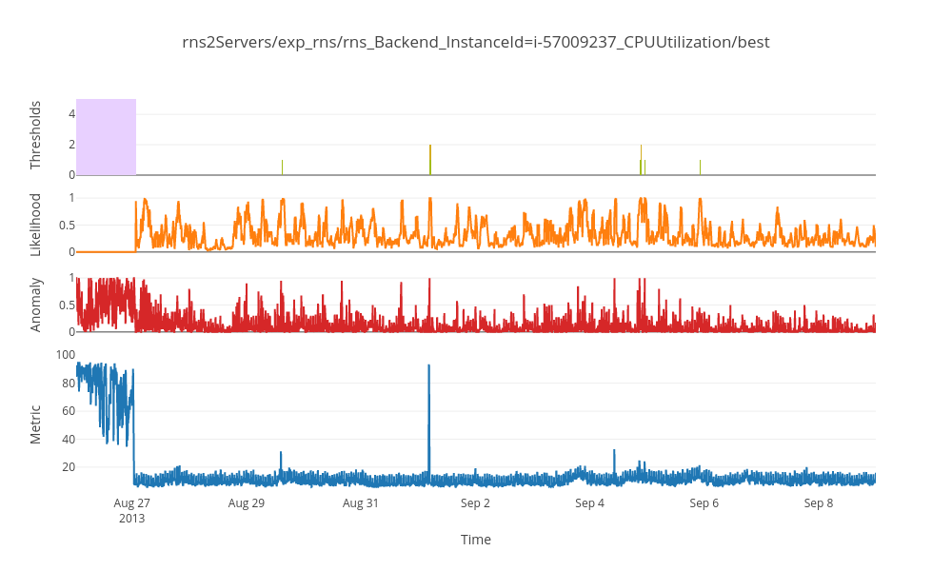Image resolution: width=952 pixels, height=571 pixels.
Task: Click the Anomaly y-axis label
Action: [36, 305]
